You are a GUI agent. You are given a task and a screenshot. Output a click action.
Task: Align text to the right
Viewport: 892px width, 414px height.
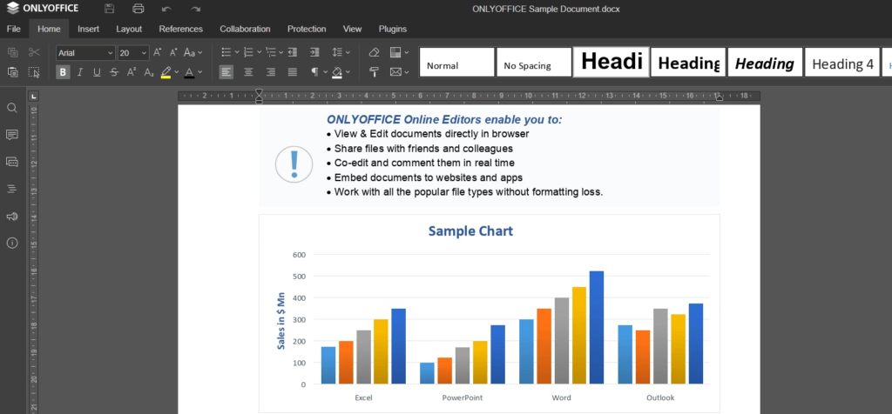(x=271, y=72)
